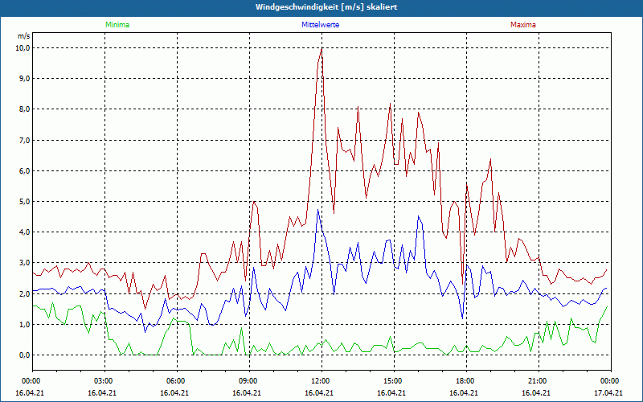The width and height of the screenshot is (643, 402).
Task: Click the 0,0 y-axis value
Action: pyautogui.click(x=25, y=355)
